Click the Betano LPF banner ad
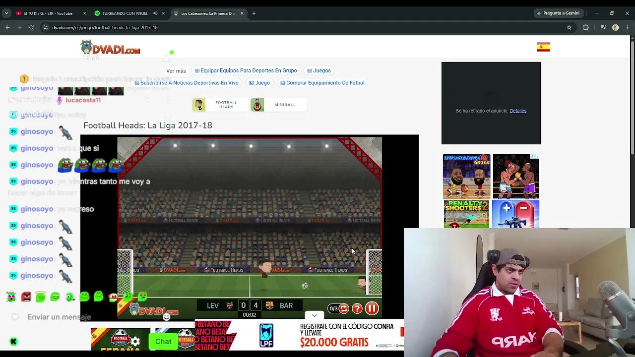 click(299, 335)
